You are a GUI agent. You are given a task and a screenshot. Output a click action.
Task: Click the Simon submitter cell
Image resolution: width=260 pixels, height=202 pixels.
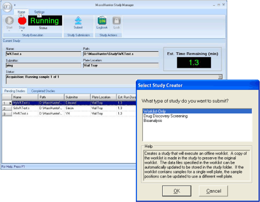77,108
